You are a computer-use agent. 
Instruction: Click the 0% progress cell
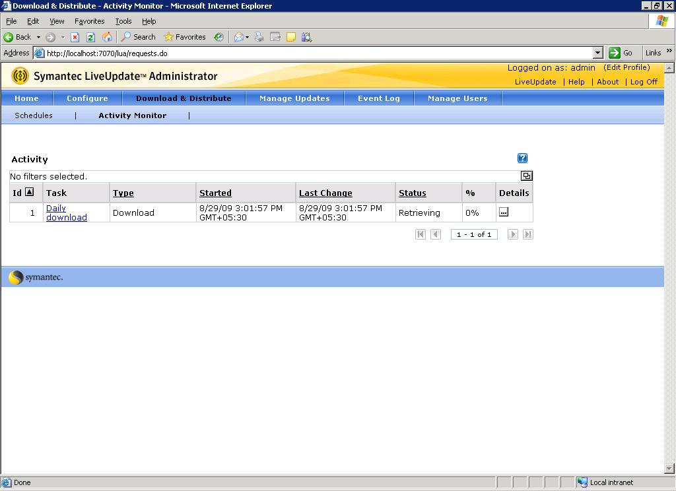click(479, 213)
